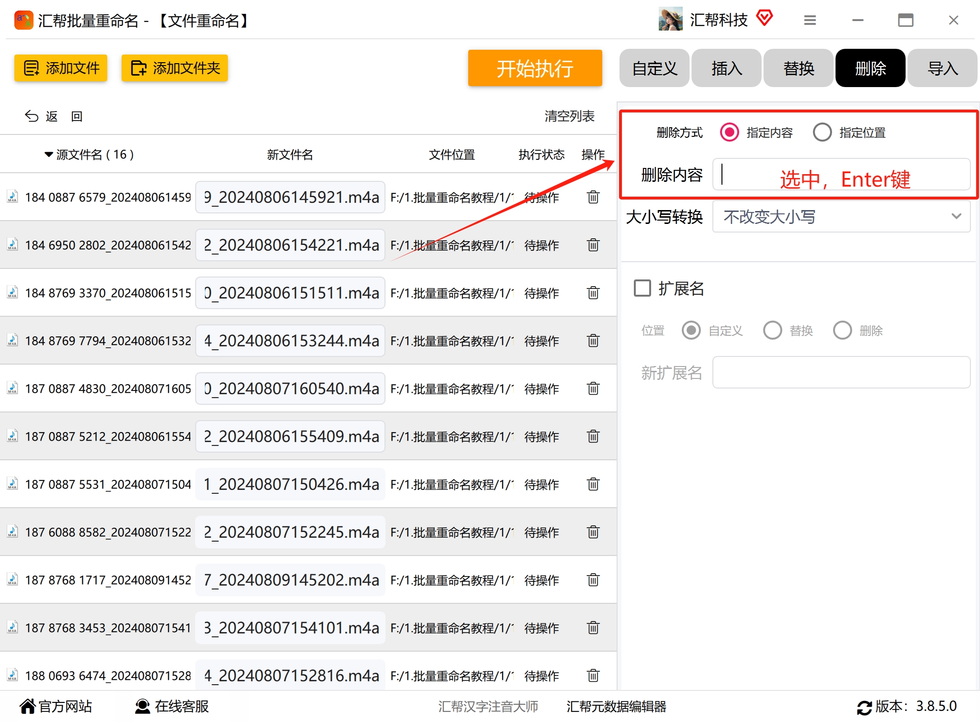Select the 指定位置 delete mode
The height and width of the screenshot is (722, 980).
click(x=822, y=133)
